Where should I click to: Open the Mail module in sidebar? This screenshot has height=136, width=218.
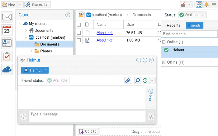click(x=7, y=17)
